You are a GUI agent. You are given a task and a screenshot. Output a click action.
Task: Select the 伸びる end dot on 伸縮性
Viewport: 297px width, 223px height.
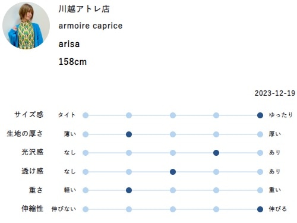(260, 209)
